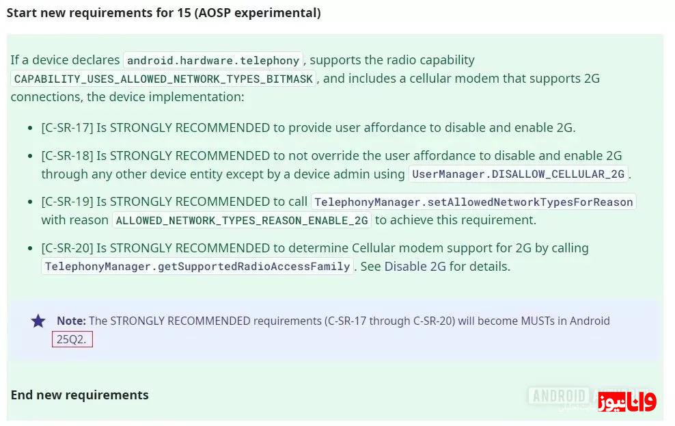
Task: Click the red-outlined 25Q2 text
Action: (72, 339)
